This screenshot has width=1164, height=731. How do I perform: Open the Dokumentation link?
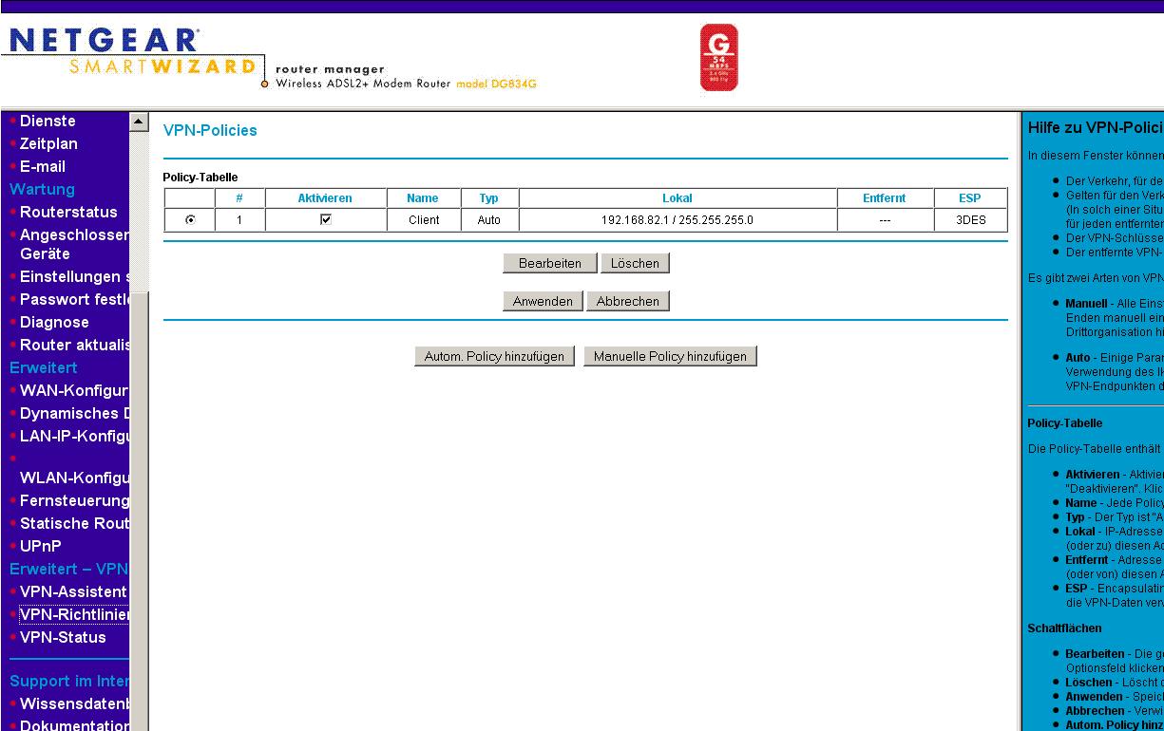click(74, 725)
